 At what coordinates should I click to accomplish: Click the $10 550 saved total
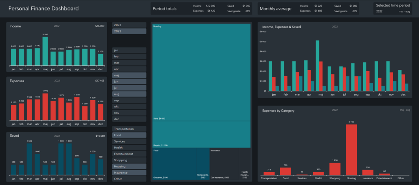(x=100, y=136)
